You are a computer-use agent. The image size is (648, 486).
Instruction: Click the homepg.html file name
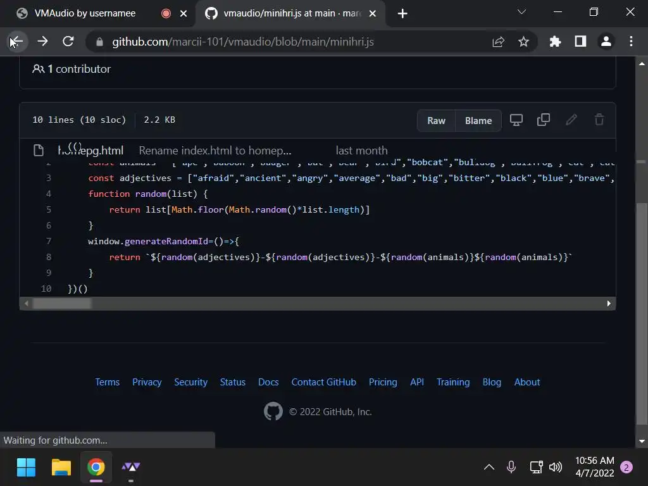click(x=90, y=151)
